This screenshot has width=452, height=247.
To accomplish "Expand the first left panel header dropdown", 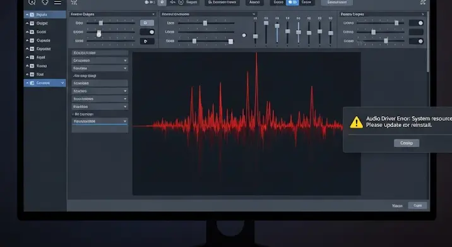I will (153, 14).
